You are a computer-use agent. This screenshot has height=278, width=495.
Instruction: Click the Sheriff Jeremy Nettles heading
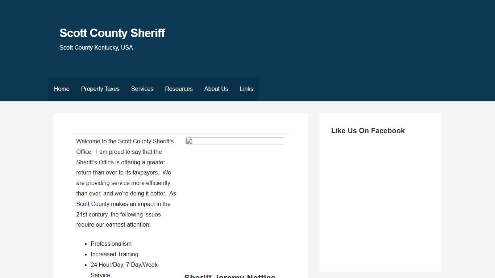tap(230, 276)
